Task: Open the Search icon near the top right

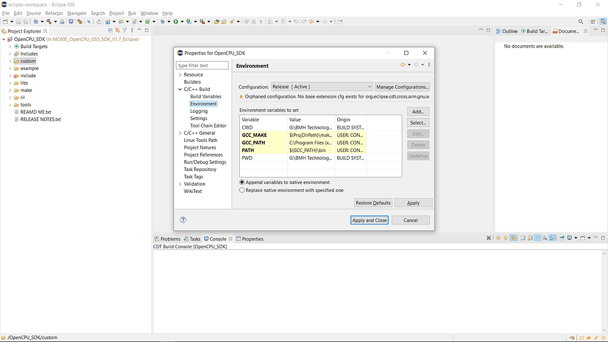Action: (x=581, y=21)
